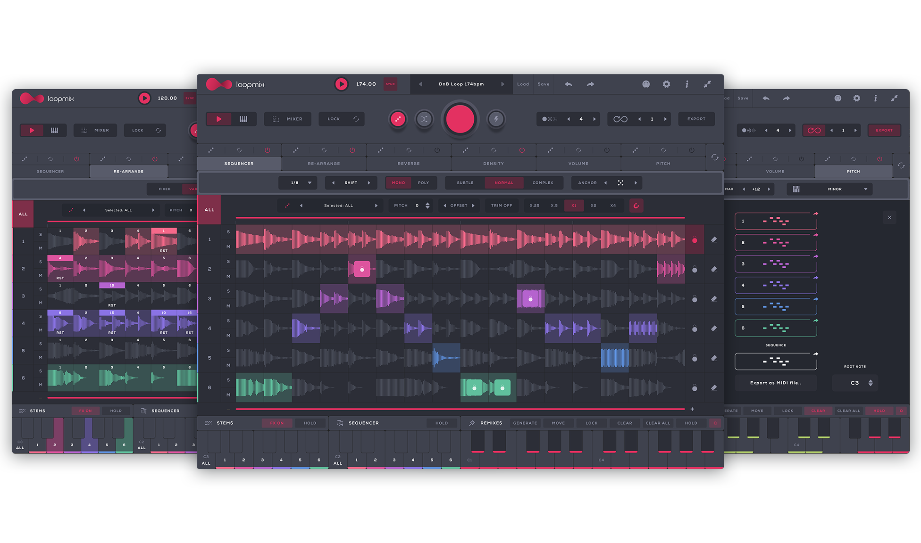The height and width of the screenshot is (543, 921).
Task: Open the MINOR scale dropdown
Action: click(x=834, y=189)
